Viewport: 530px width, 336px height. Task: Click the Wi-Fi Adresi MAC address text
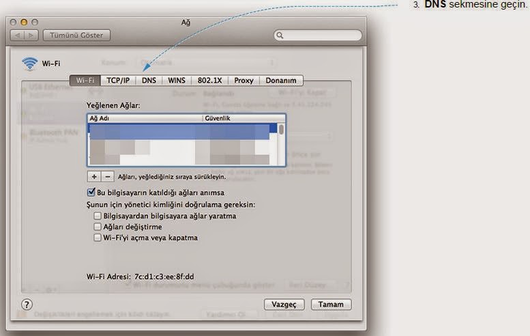164,277
